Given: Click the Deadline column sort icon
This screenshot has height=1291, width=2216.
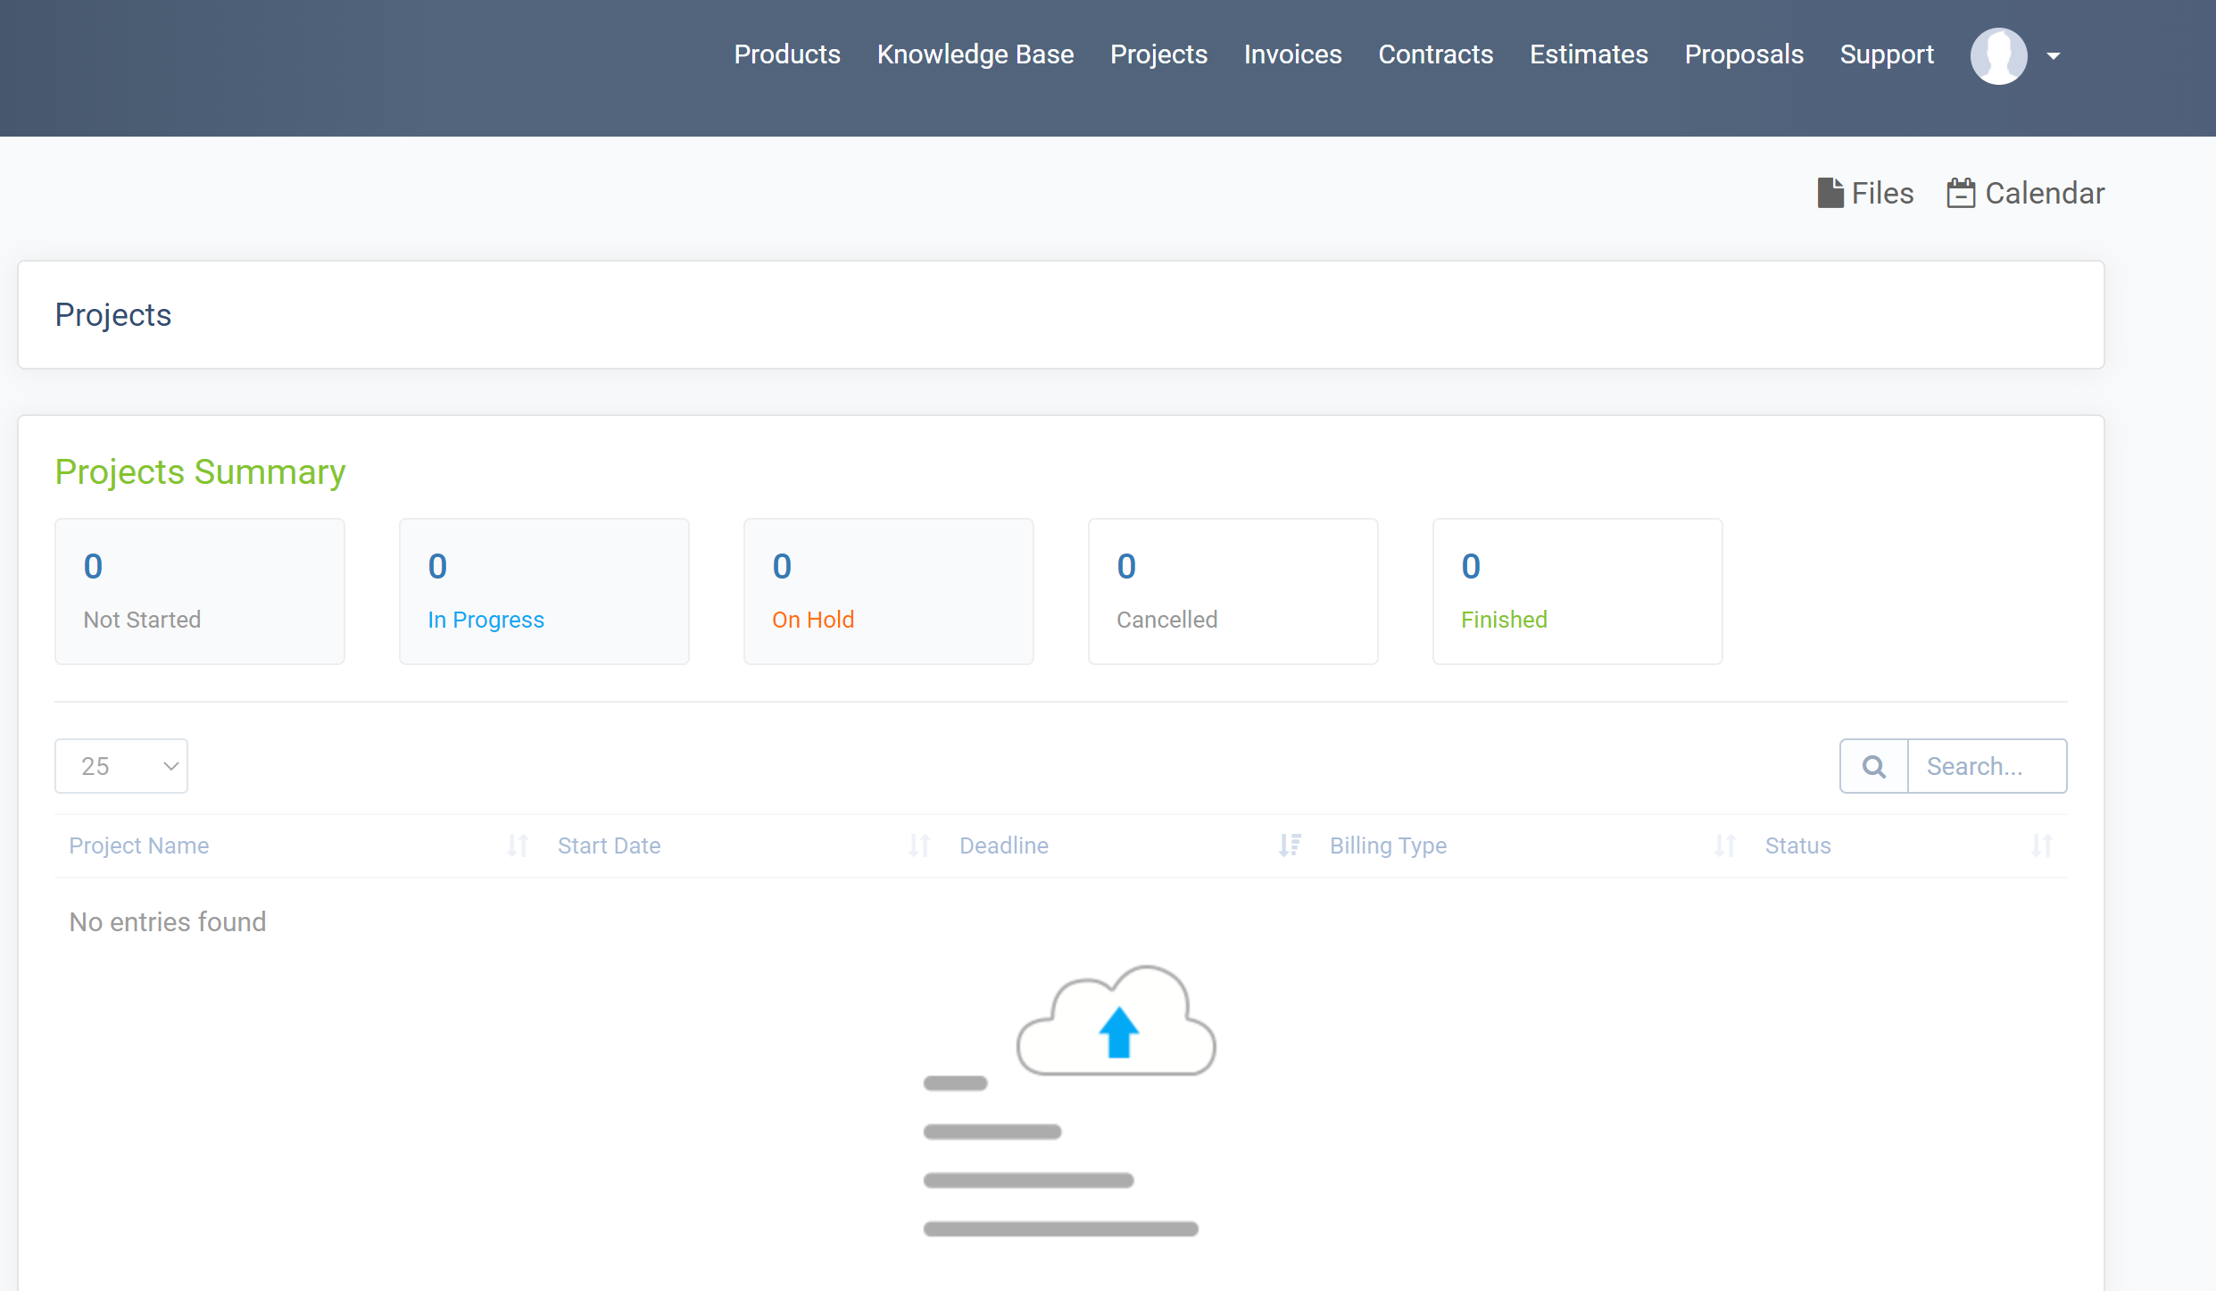Looking at the screenshot, I should click(1289, 845).
